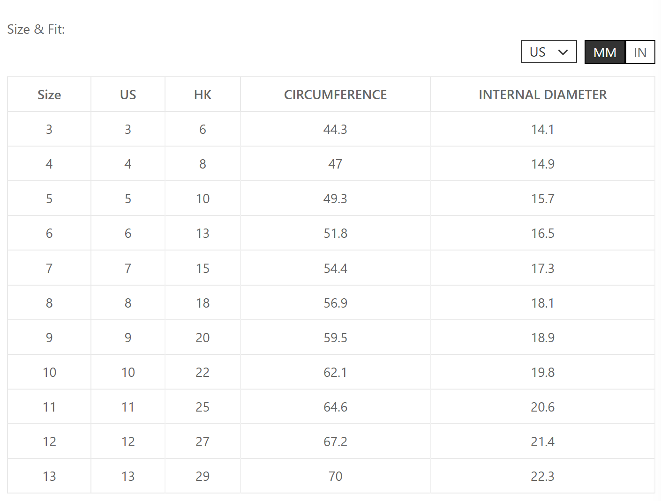Viewport: 661px width, 501px height.
Task: Click the CIRCUMFERENCE column header
Action: 335,95
